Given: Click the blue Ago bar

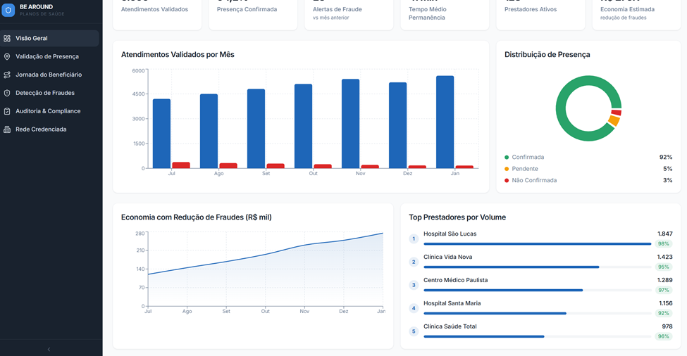Looking at the screenshot, I should click(x=209, y=131).
